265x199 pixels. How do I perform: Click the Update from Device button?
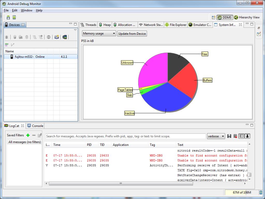point(132,33)
